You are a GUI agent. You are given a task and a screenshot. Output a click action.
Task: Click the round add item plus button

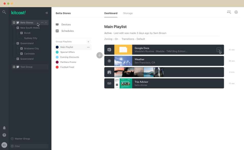(99, 55)
